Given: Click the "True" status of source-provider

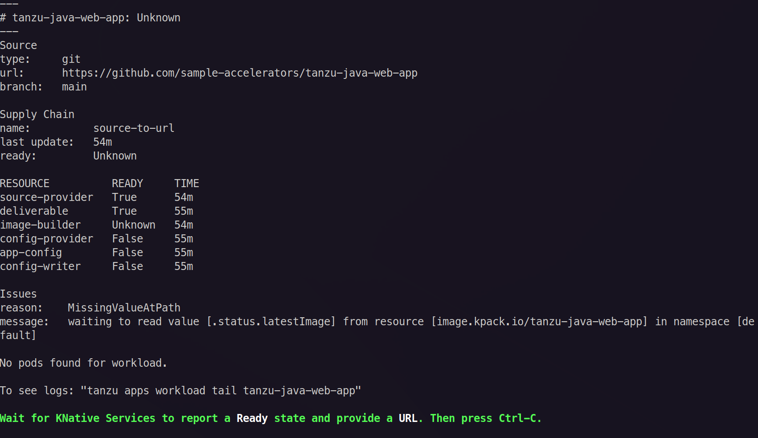Looking at the screenshot, I should pyautogui.click(x=124, y=197).
